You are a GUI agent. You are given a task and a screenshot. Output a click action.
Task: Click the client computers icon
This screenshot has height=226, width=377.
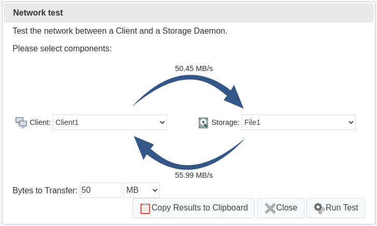click(21, 123)
